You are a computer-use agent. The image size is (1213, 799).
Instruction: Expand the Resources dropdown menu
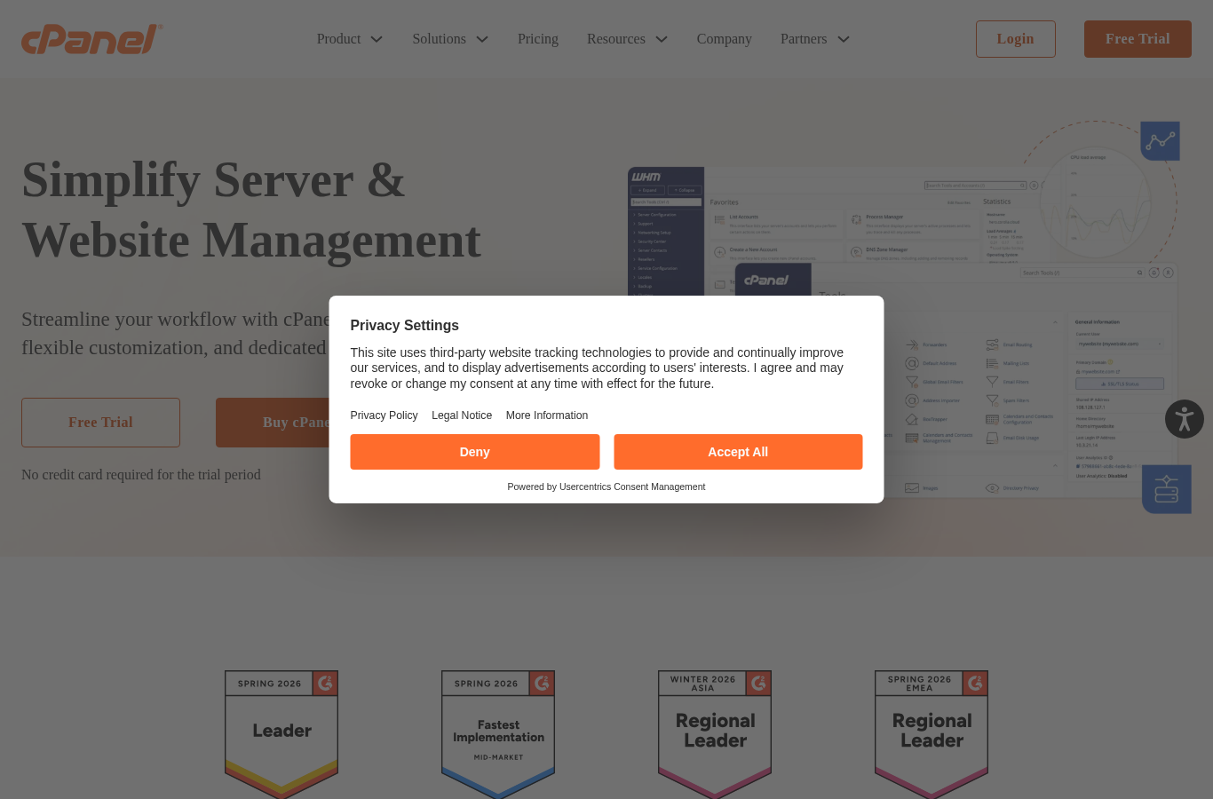(628, 39)
